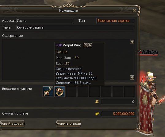Click the S grade badge in tooltip
Viewport: 165px width, 137px height.
[x=86, y=45]
